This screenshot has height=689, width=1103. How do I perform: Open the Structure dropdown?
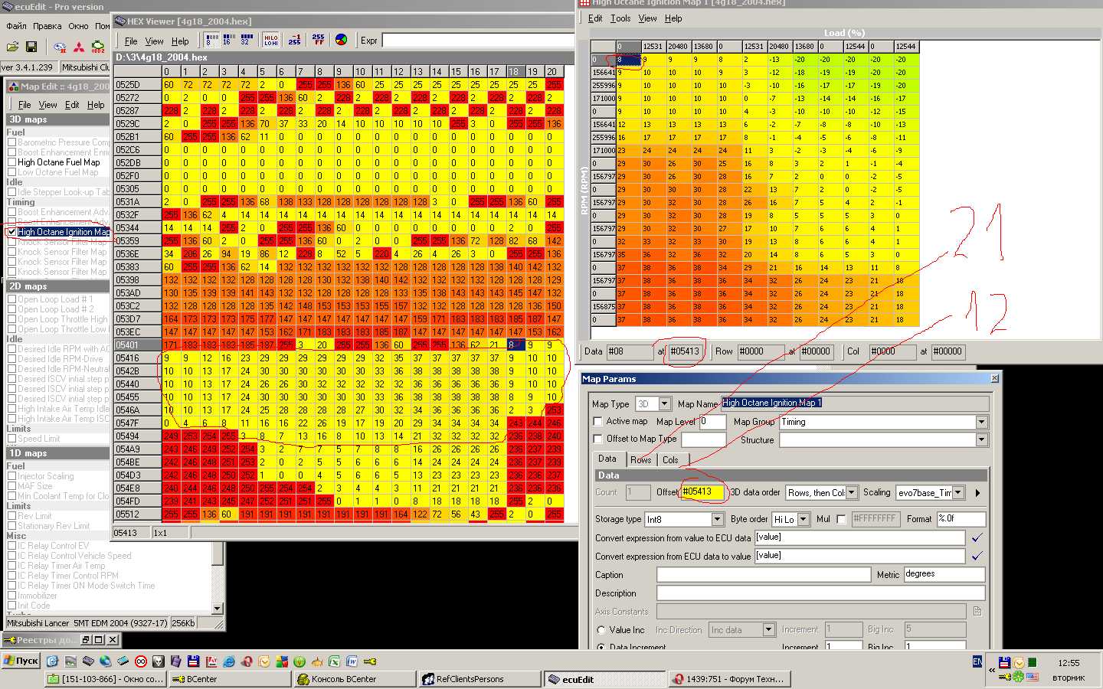coord(981,439)
